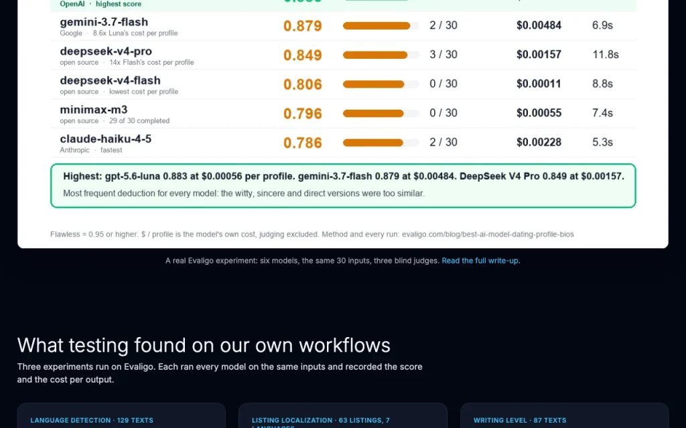Open the 'LANGUAGE DETECTION · 129 TEXTS' card
Screen dimensions: 686x428
coord(121,415)
